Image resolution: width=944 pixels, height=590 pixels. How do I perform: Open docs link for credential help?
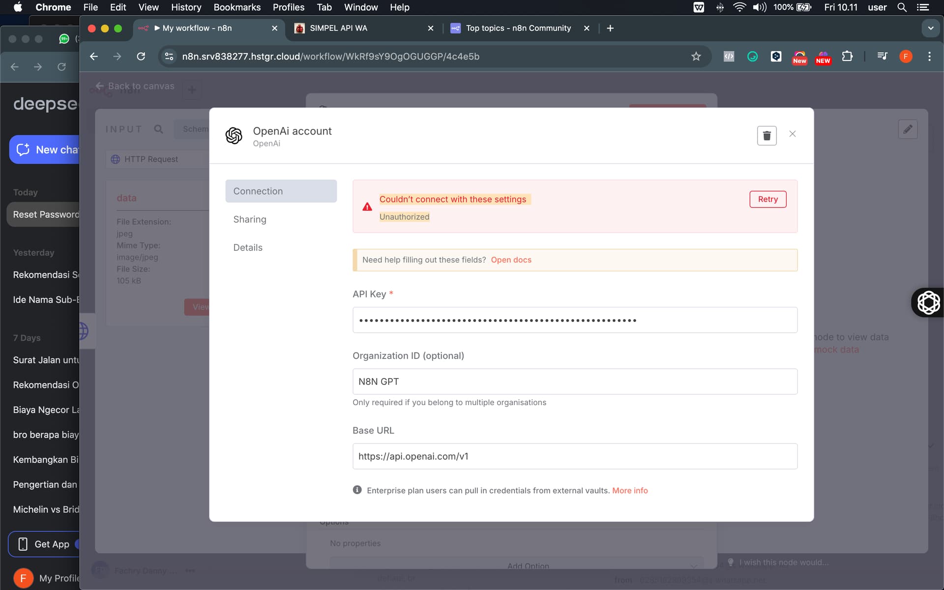(x=511, y=260)
